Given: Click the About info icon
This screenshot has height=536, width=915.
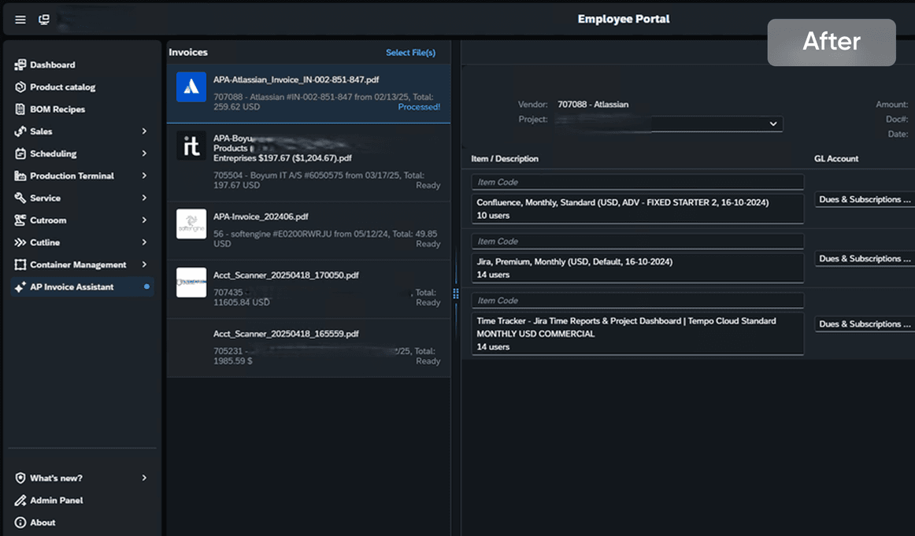Looking at the screenshot, I should click(20, 522).
